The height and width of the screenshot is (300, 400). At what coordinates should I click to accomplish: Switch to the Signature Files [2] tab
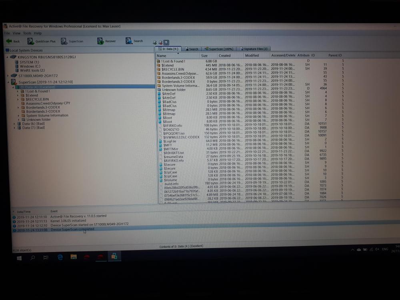pyautogui.click(x=254, y=49)
